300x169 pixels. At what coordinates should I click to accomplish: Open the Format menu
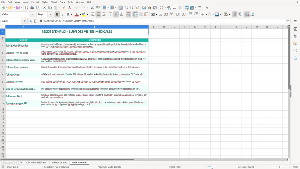35,2
